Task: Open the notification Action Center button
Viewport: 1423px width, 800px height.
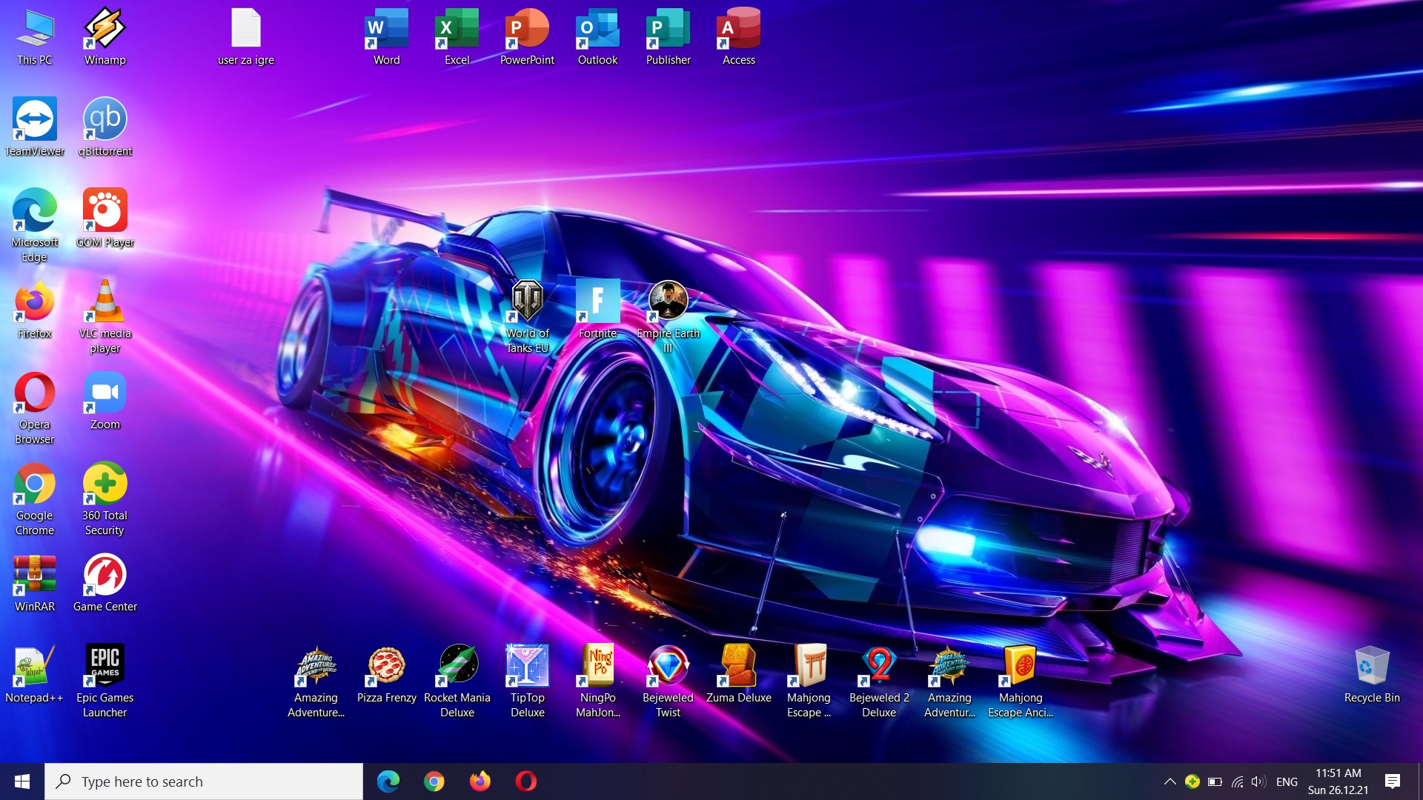Action: click(x=1393, y=781)
